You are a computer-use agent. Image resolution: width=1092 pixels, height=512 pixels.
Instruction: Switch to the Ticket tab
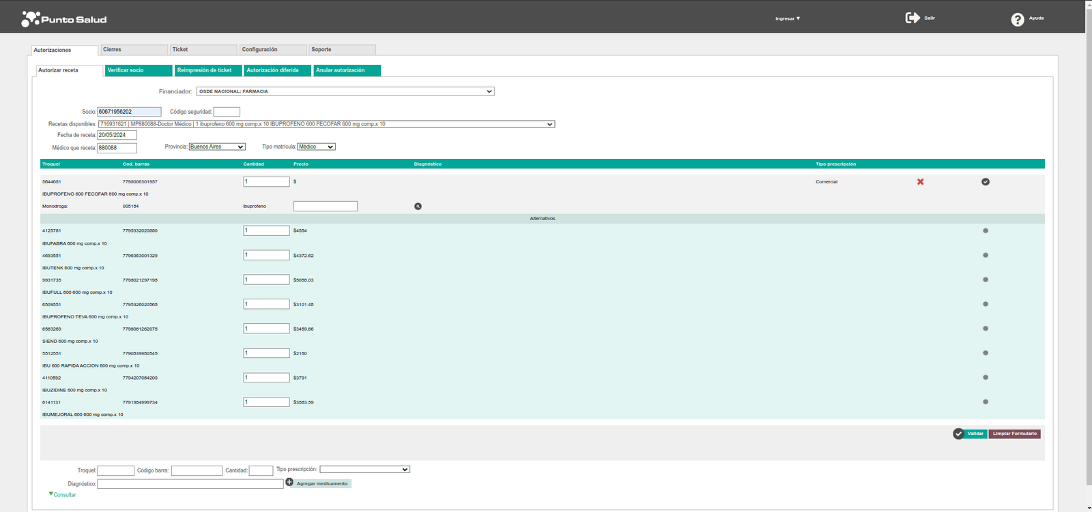click(x=203, y=50)
